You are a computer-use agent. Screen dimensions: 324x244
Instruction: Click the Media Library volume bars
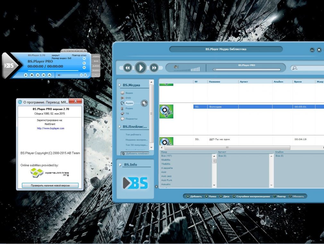(x=187, y=69)
